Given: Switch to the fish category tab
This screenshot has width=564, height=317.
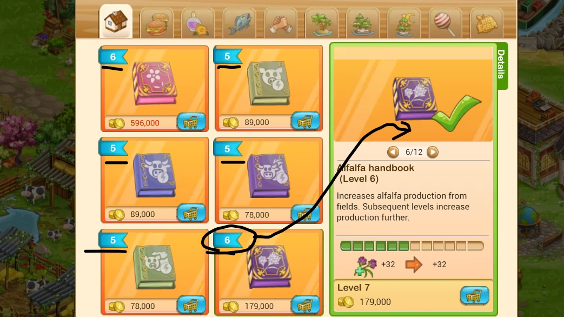Looking at the screenshot, I should [x=239, y=23].
